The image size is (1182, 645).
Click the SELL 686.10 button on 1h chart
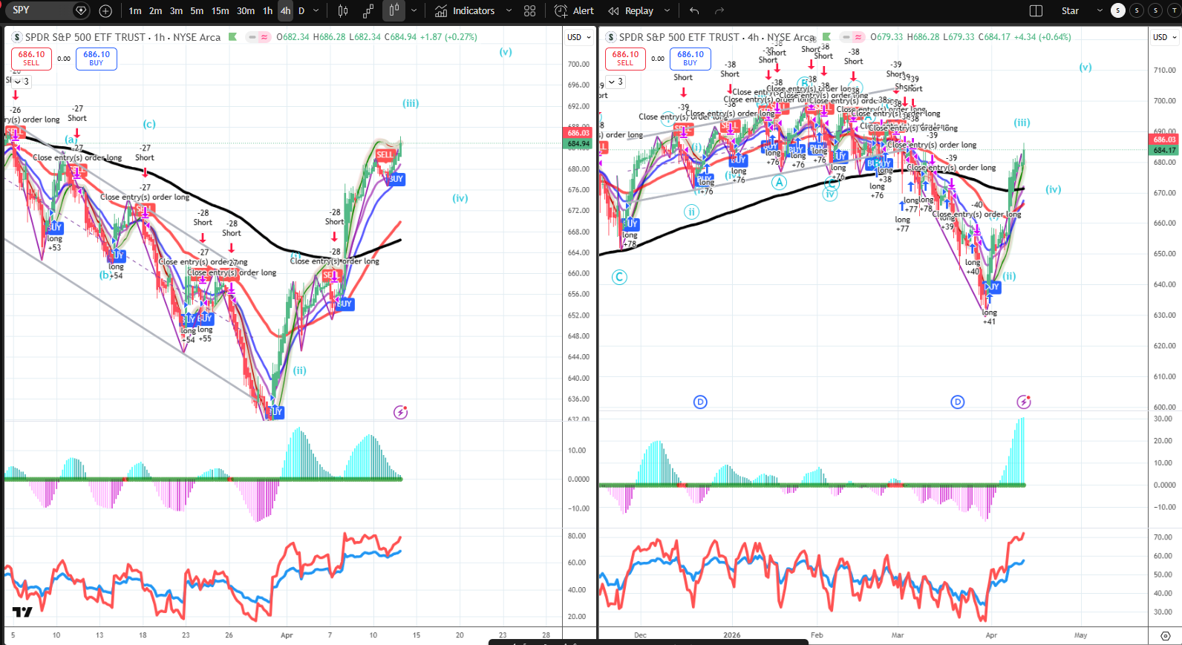[31, 59]
